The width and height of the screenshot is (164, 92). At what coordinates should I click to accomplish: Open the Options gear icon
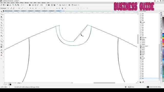69,5
